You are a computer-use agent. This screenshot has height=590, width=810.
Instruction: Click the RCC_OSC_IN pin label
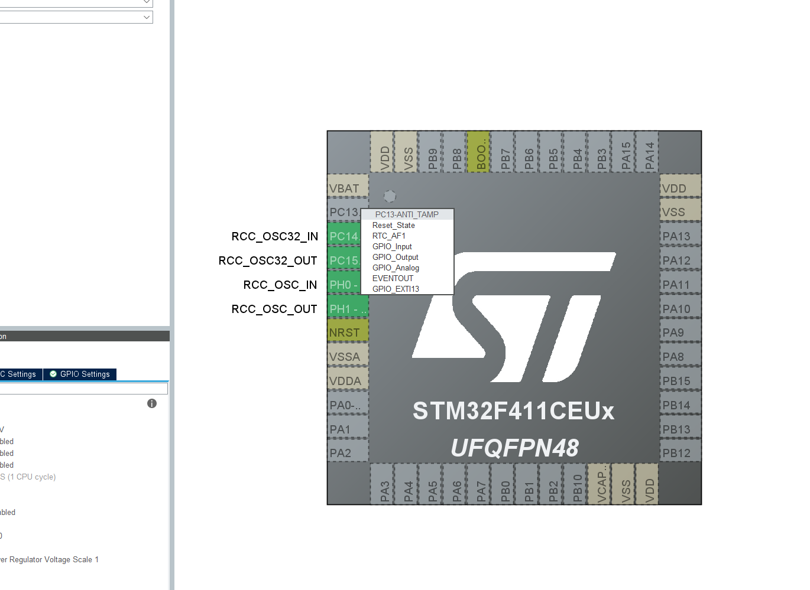pyautogui.click(x=280, y=285)
